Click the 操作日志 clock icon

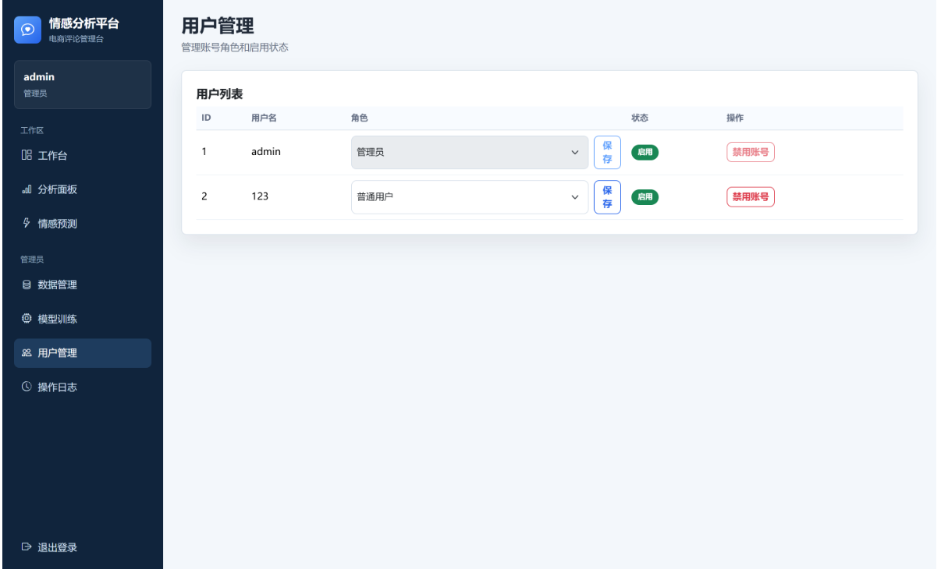(x=27, y=387)
